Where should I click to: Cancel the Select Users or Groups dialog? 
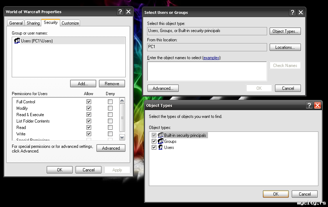pos(288,88)
